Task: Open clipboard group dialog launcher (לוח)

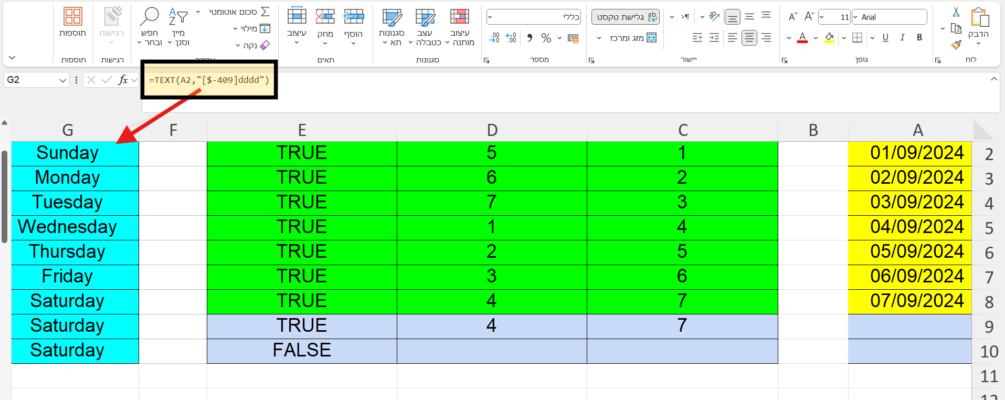Action: point(938,60)
